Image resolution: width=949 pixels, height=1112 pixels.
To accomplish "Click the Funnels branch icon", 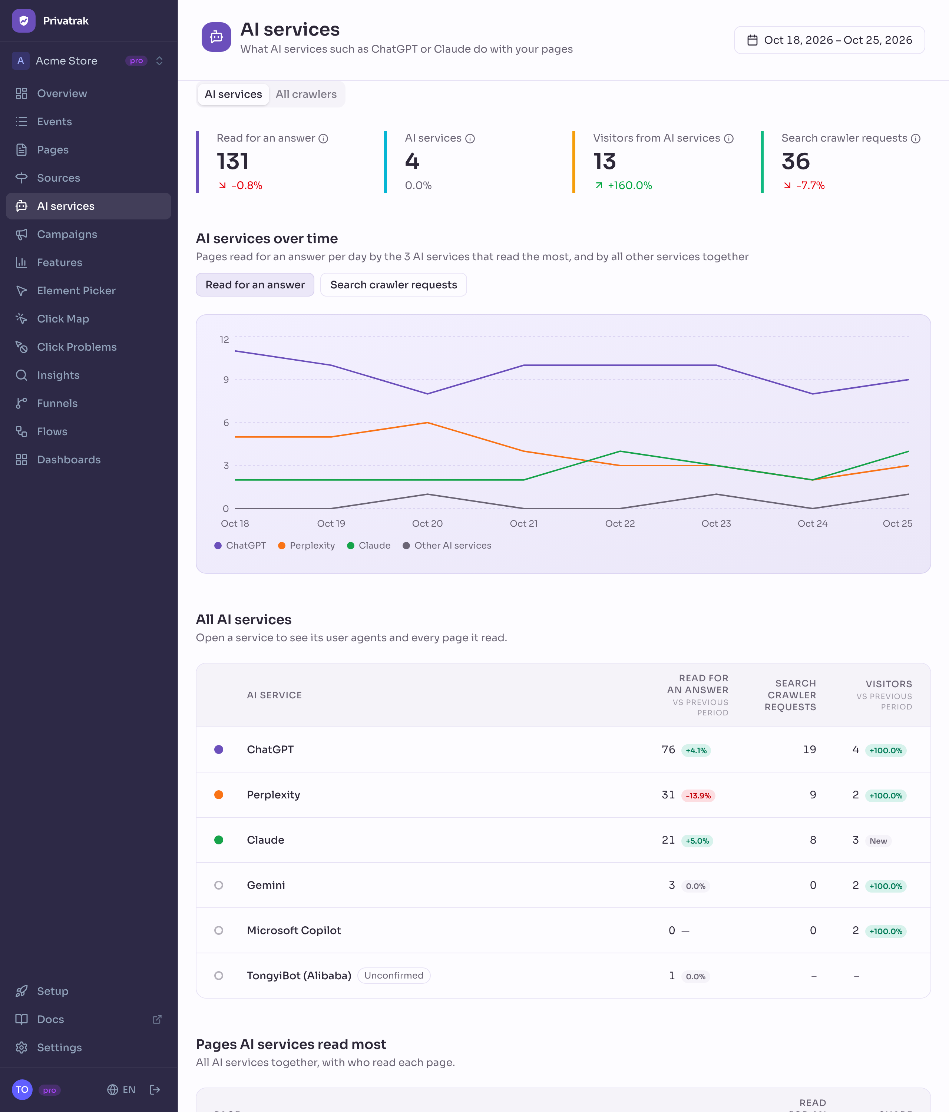I will (x=22, y=404).
